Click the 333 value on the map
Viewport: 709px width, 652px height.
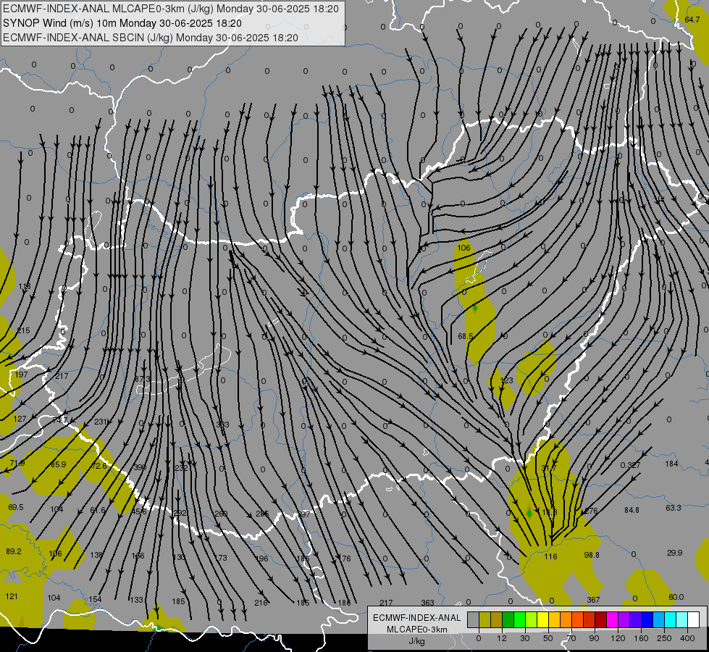pyautogui.click(x=222, y=425)
